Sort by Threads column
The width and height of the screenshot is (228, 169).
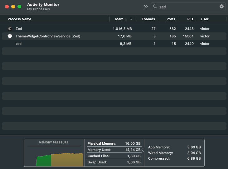click(x=148, y=19)
